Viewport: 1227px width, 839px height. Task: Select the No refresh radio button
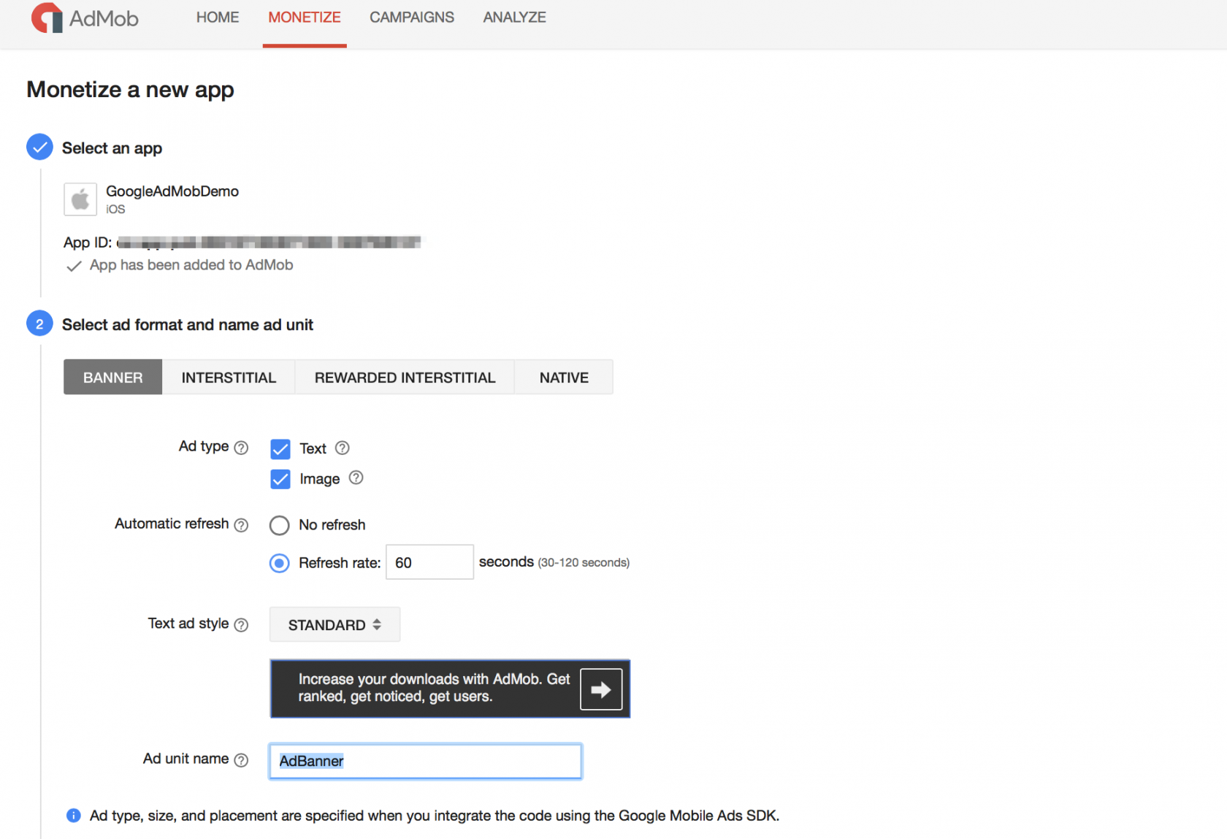pyautogui.click(x=279, y=525)
